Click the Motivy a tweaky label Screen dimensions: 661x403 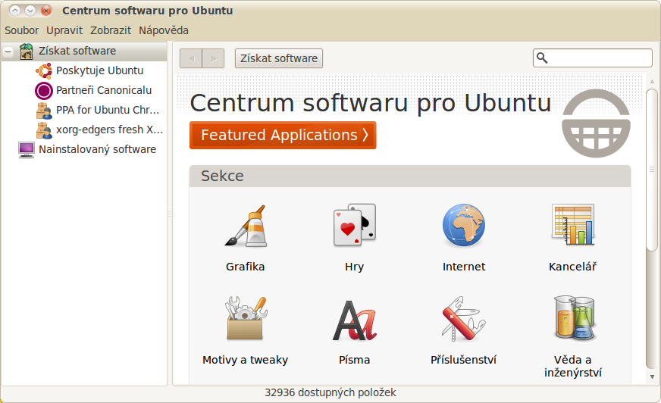tap(245, 360)
